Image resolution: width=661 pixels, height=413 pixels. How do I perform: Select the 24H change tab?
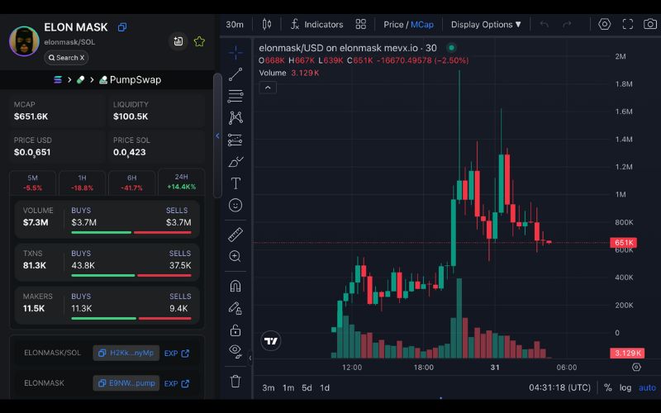181,182
